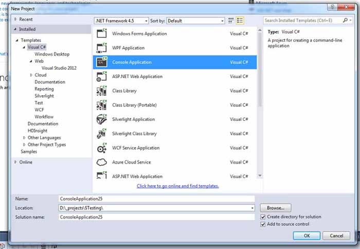
Task: Open the Sort by Default dropdown
Action: coord(195,21)
